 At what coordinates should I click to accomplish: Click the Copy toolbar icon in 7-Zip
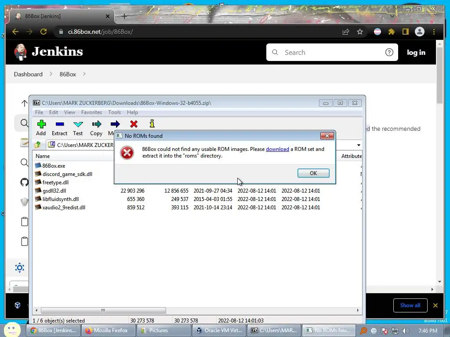click(x=96, y=128)
